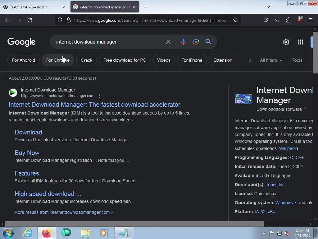Switch to the Videos results chip
Image resolution: width=318 pixels, height=239 pixels.
164,60
